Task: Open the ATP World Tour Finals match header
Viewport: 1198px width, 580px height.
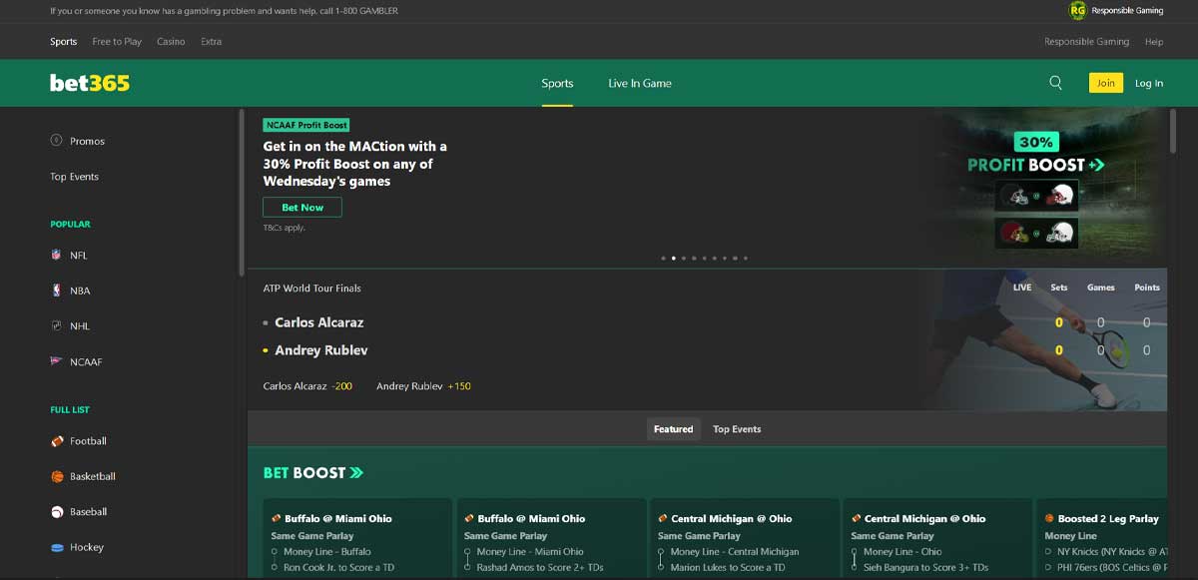Action: coord(311,289)
